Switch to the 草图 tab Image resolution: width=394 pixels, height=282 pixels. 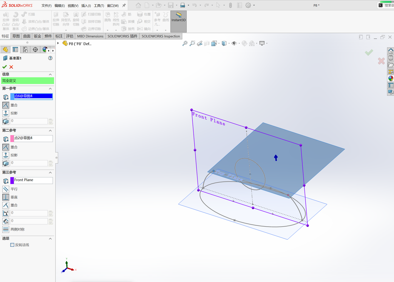(x=16, y=36)
